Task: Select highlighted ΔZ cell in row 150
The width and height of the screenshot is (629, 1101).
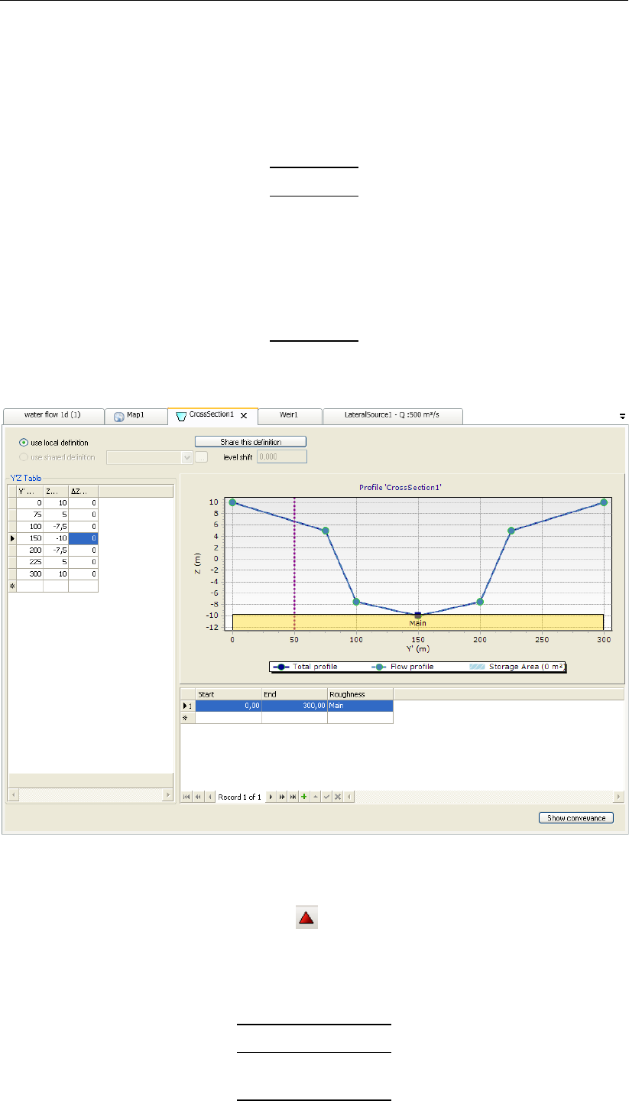Action: 83,538
